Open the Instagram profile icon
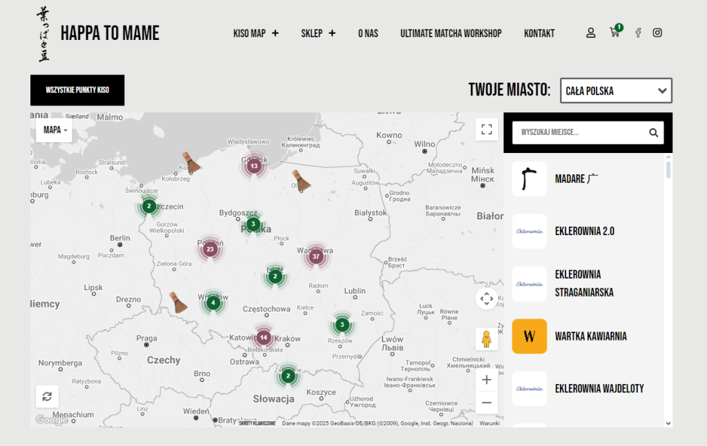This screenshot has height=446, width=707. pos(657,33)
